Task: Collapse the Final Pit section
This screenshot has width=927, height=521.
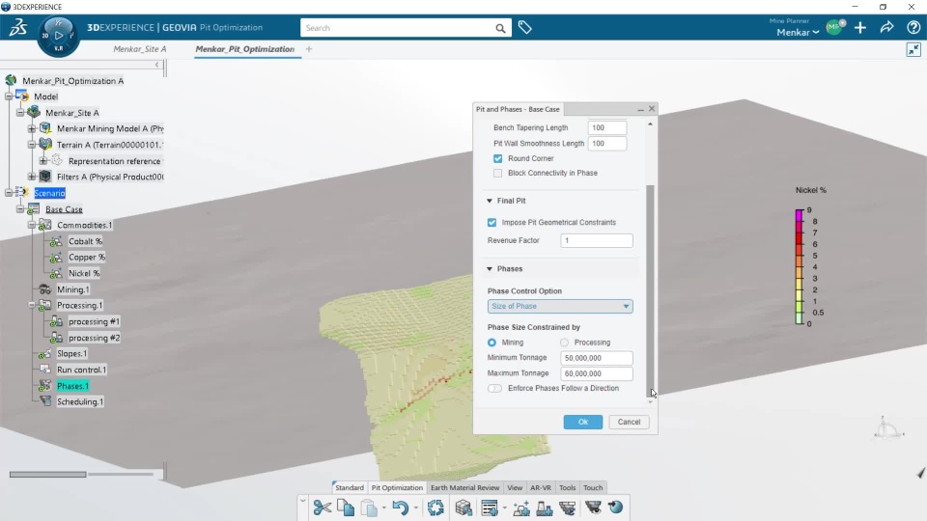Action: click(490, 201)
